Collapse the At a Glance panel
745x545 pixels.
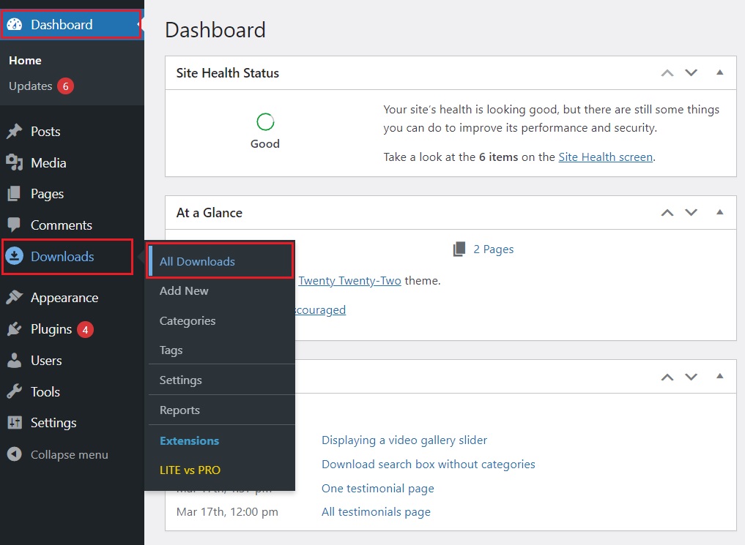[x=720, y=212]
